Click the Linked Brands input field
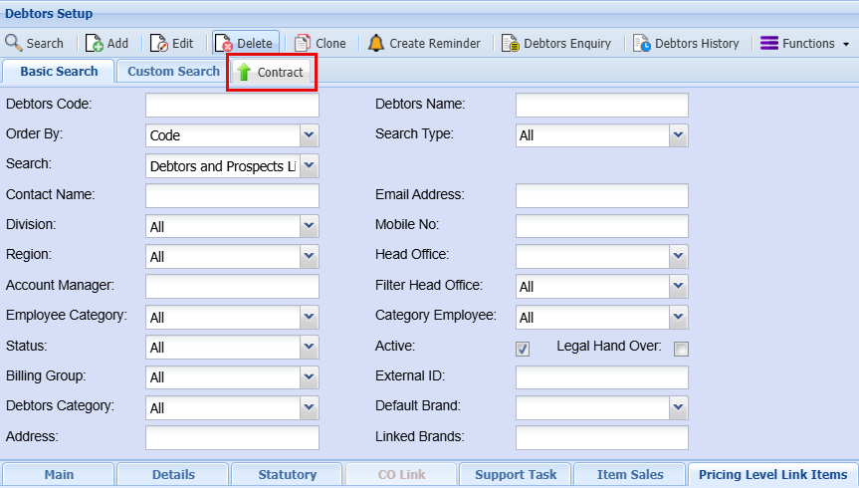Image resolution: width=859 pixels, height=488 pixels. point(602,437)
